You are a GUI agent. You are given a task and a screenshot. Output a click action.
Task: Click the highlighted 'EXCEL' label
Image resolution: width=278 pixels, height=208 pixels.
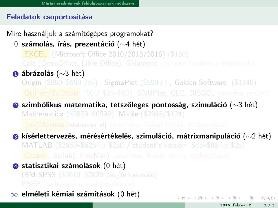click(35, 54)
